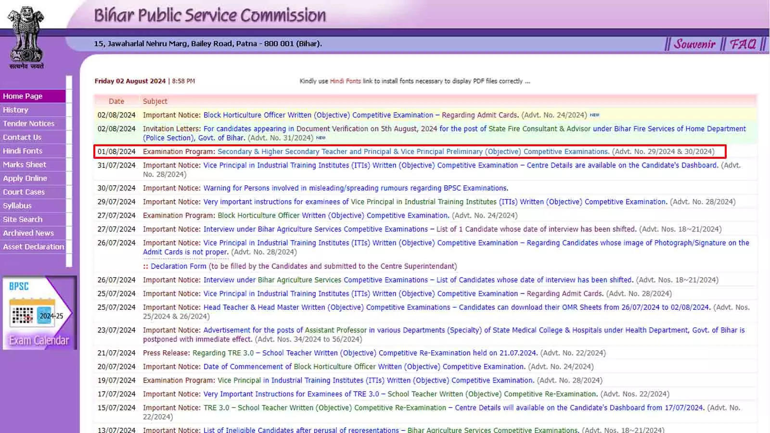The height and width of the screenshot is (433, 770).
Task: Open the Hindi Fonts sidebar item
Action: click(x=33, y=151)
